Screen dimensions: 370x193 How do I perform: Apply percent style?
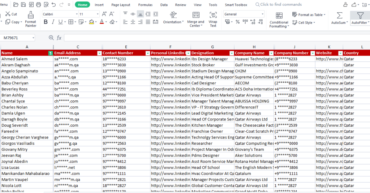238,22
